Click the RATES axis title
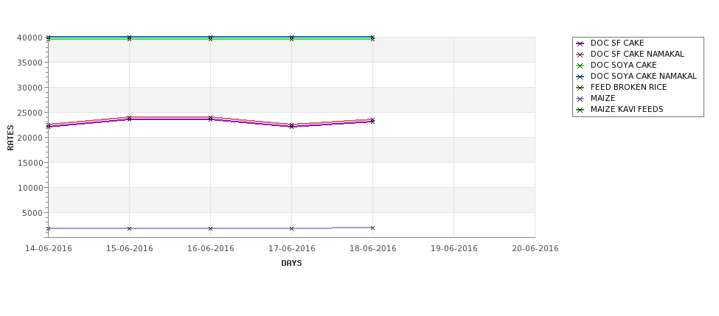719x316 pixels. pyautogui.click(x=10, y=138)
